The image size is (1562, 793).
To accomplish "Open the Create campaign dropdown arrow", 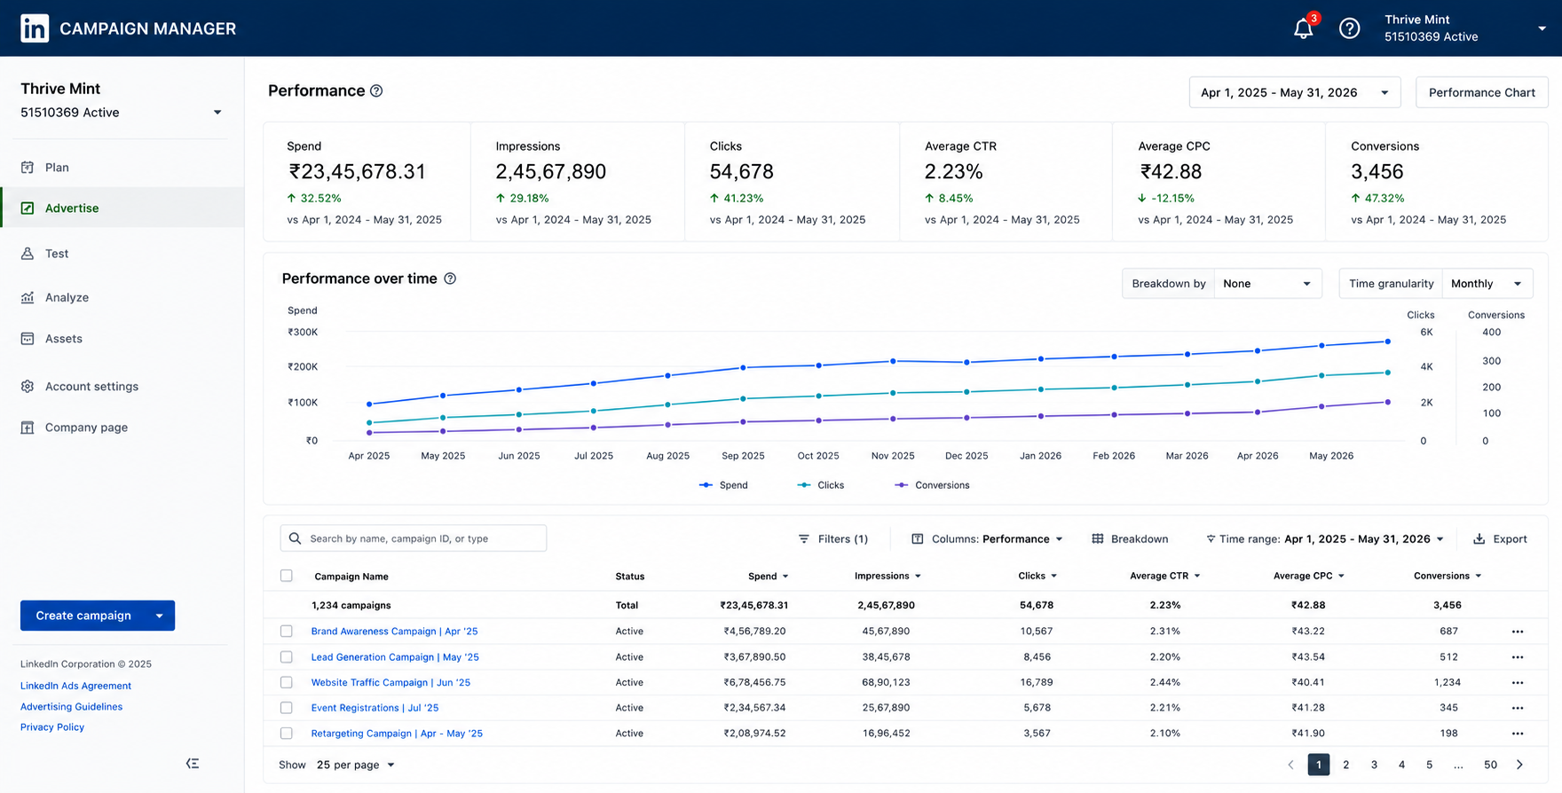I will point(160,616).
